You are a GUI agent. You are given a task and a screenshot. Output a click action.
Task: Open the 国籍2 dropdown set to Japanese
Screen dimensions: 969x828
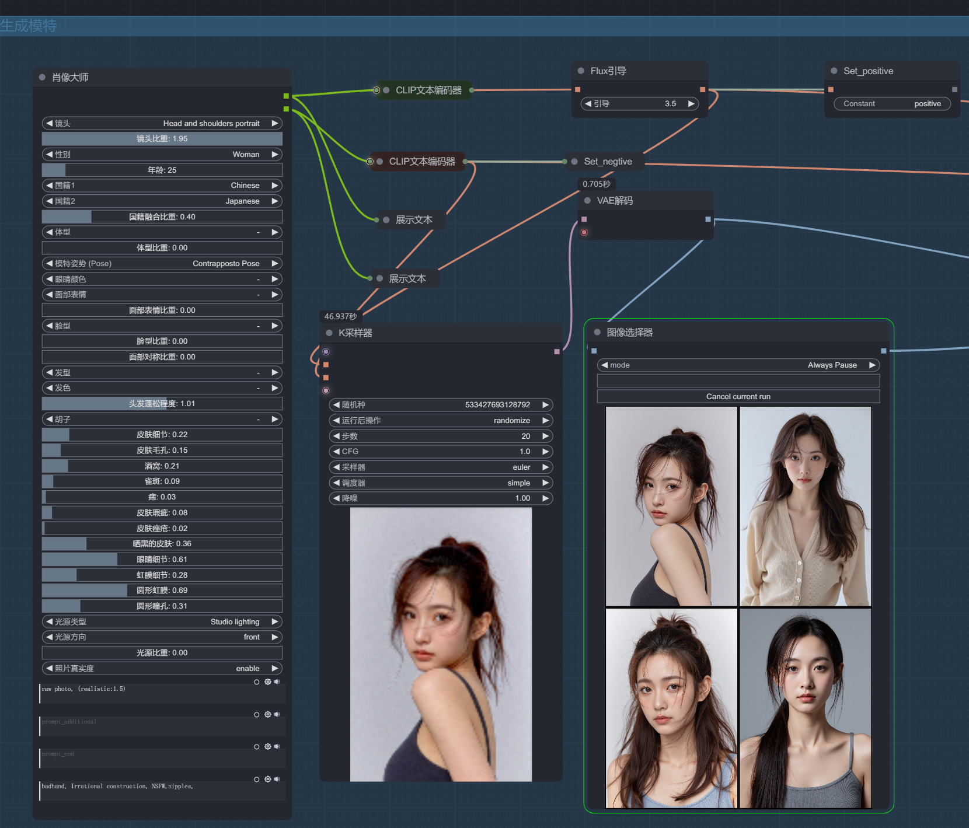[162, 201]
